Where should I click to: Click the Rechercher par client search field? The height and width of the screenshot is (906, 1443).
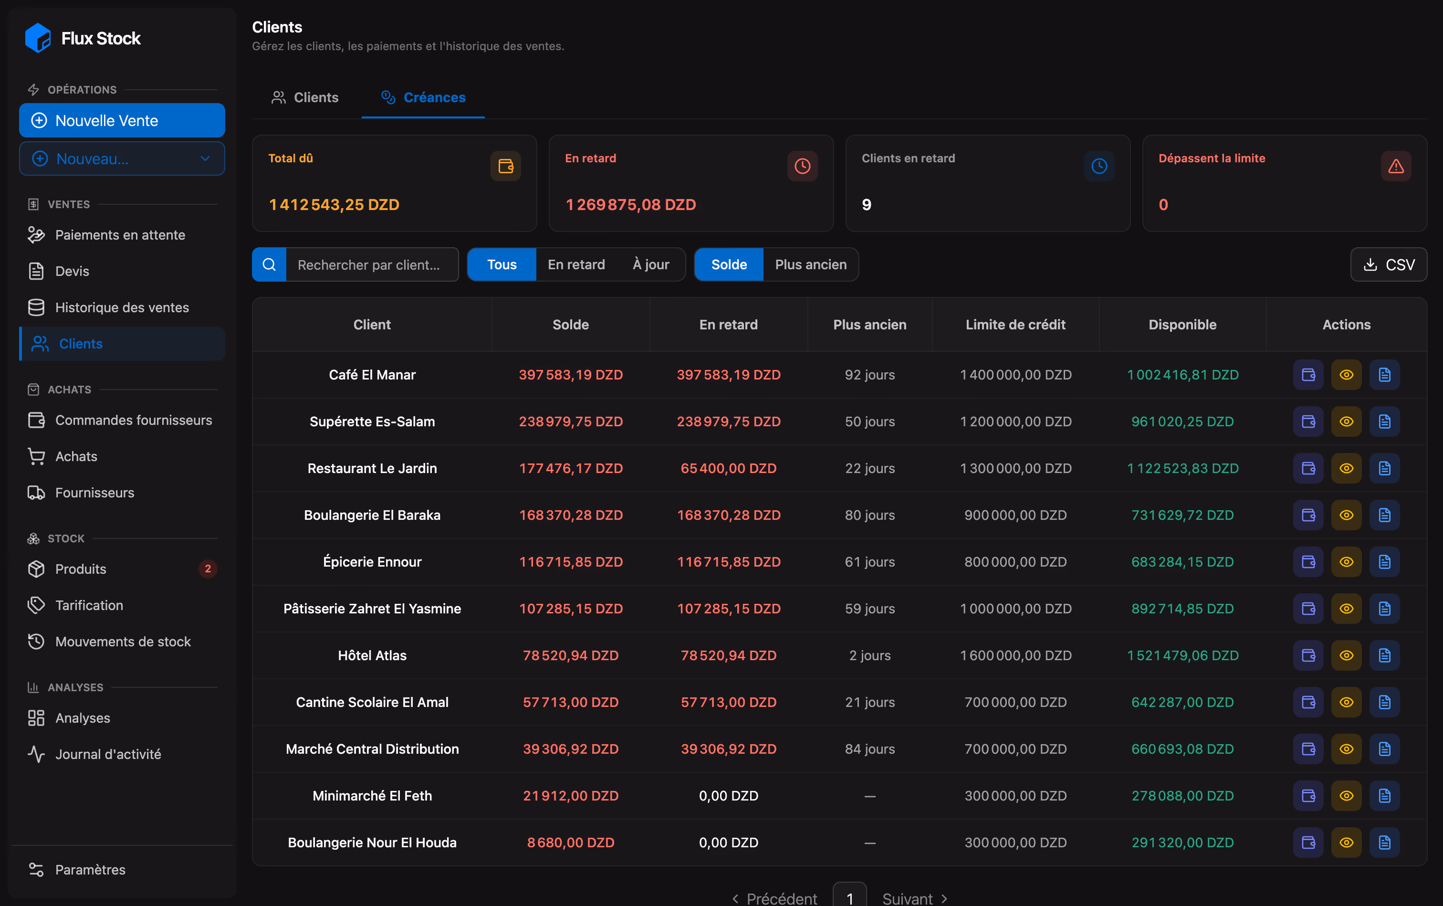pos(372,265)
